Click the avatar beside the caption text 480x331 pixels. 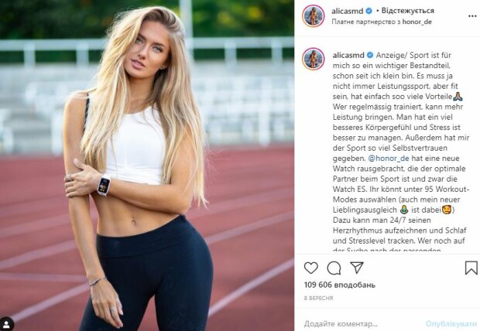[x=314, y=59]
